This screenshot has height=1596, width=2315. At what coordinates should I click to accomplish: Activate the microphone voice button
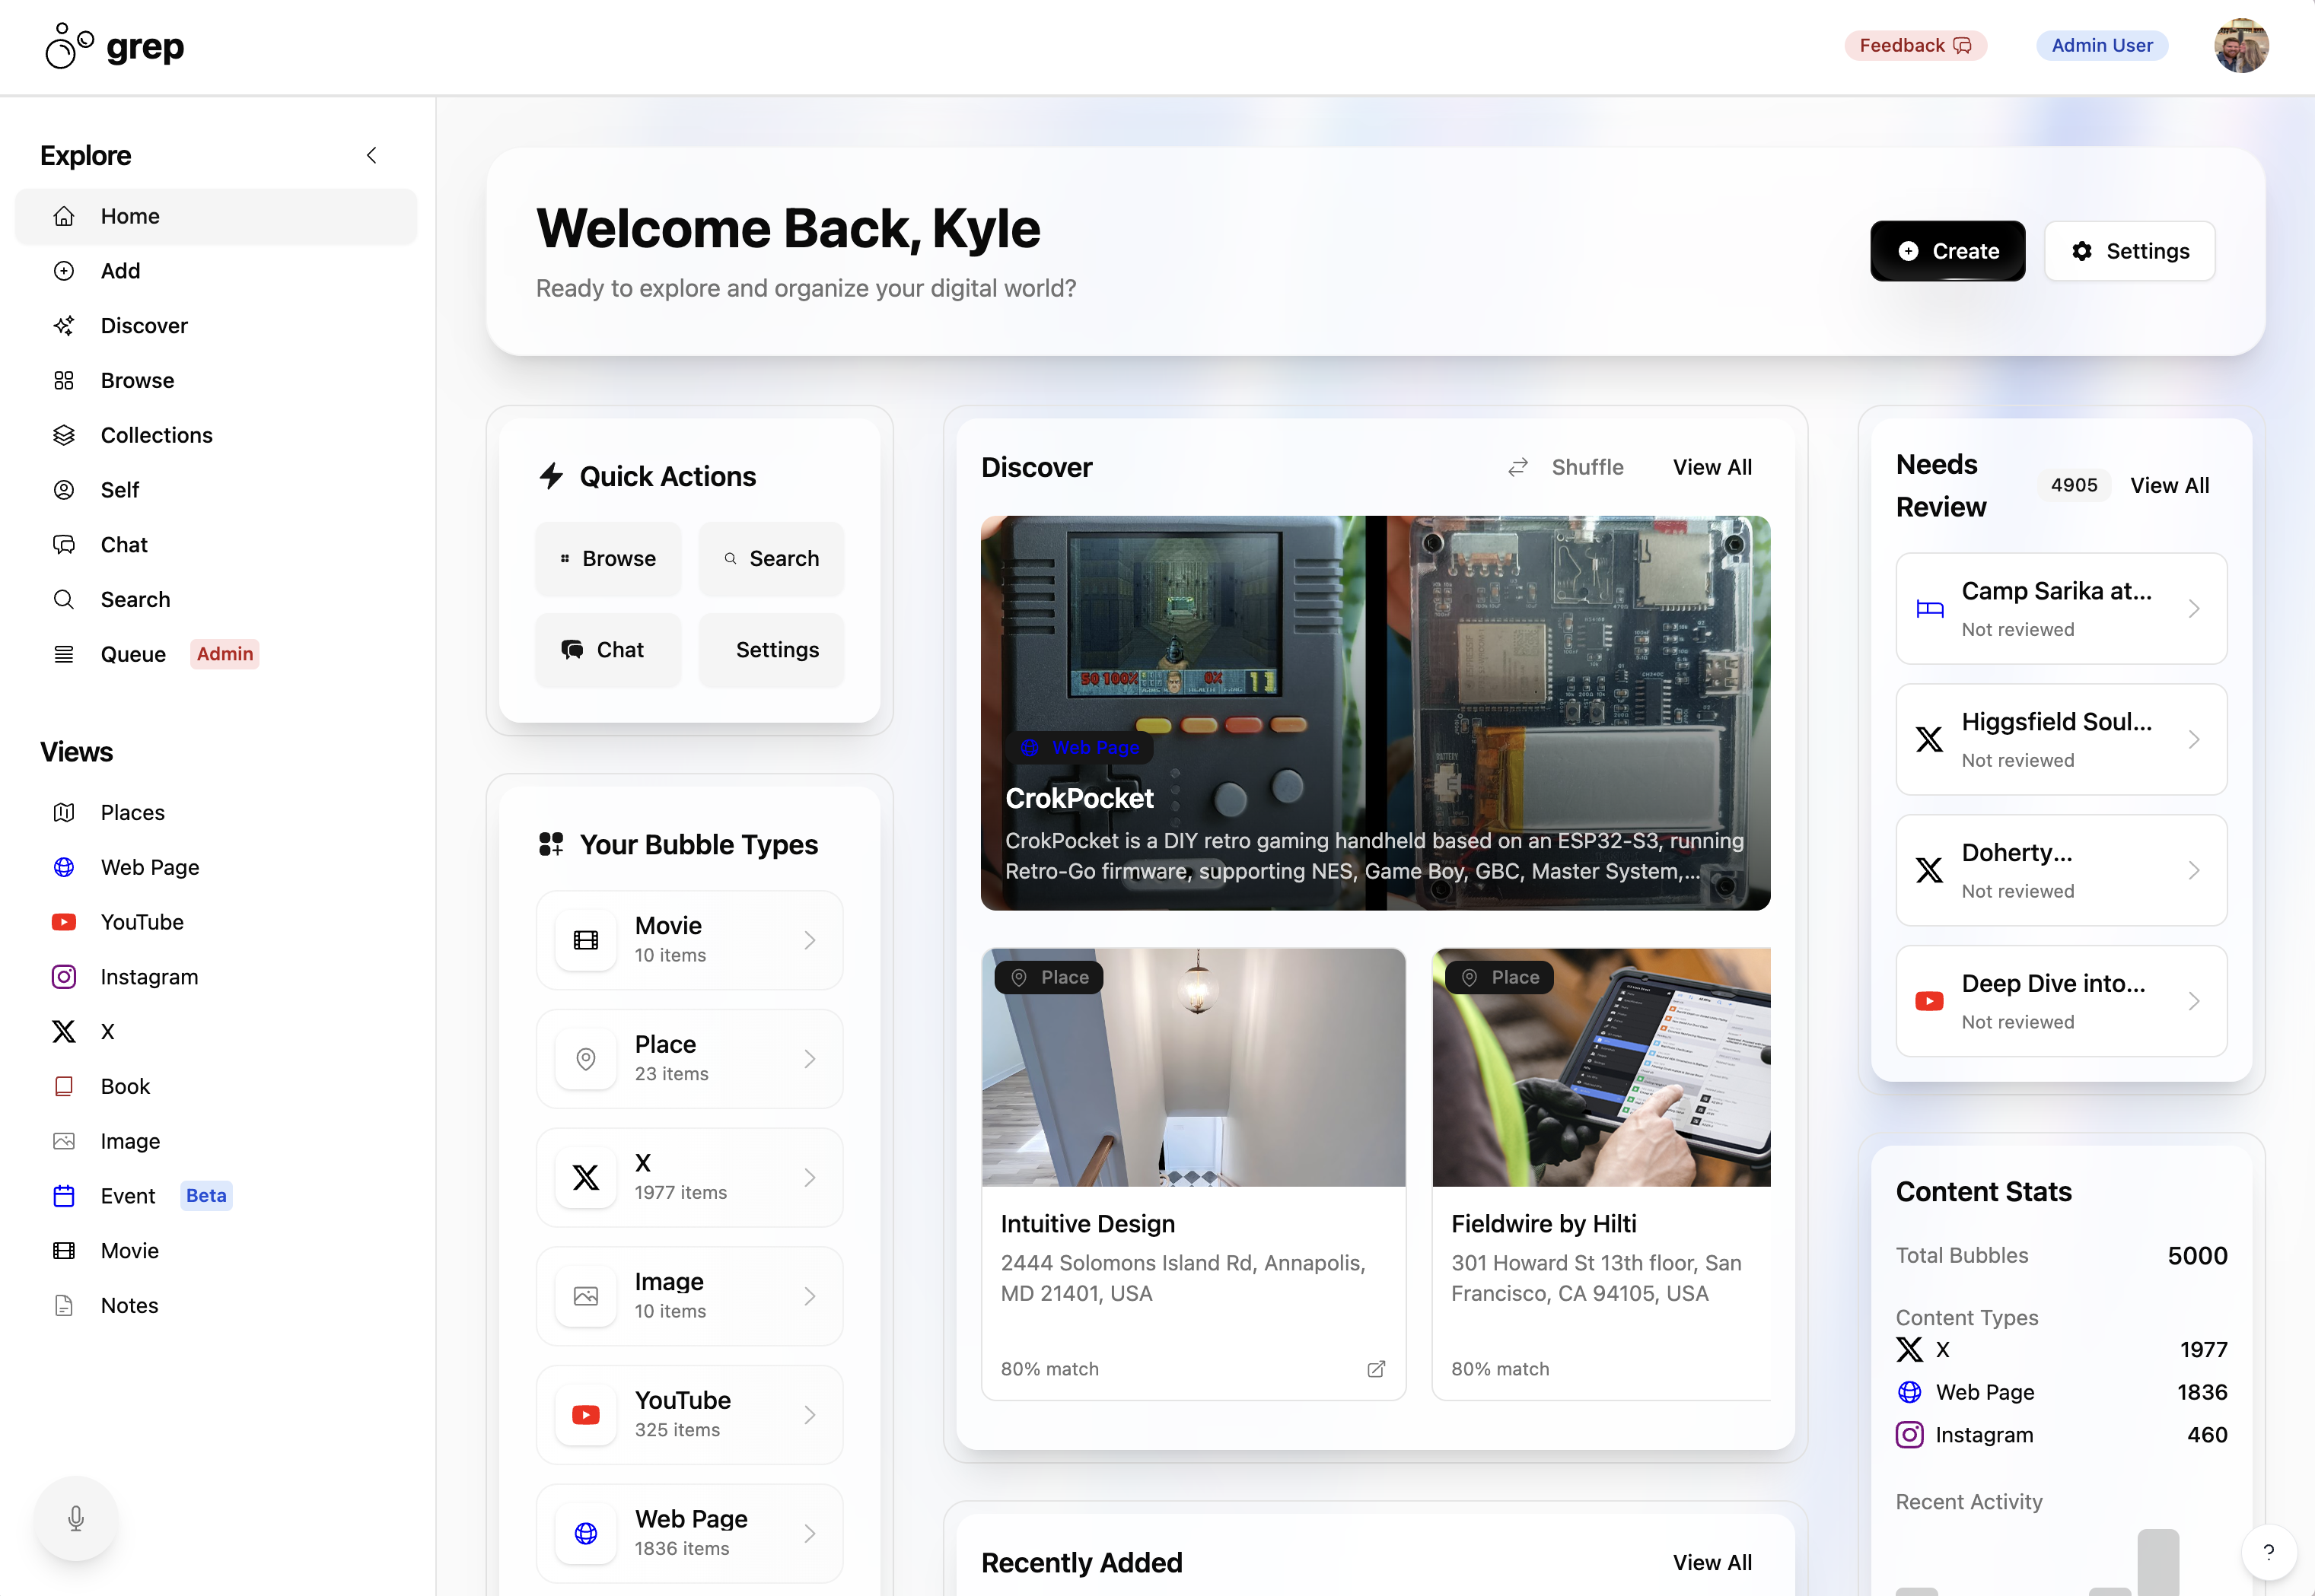coord(76,1519)
